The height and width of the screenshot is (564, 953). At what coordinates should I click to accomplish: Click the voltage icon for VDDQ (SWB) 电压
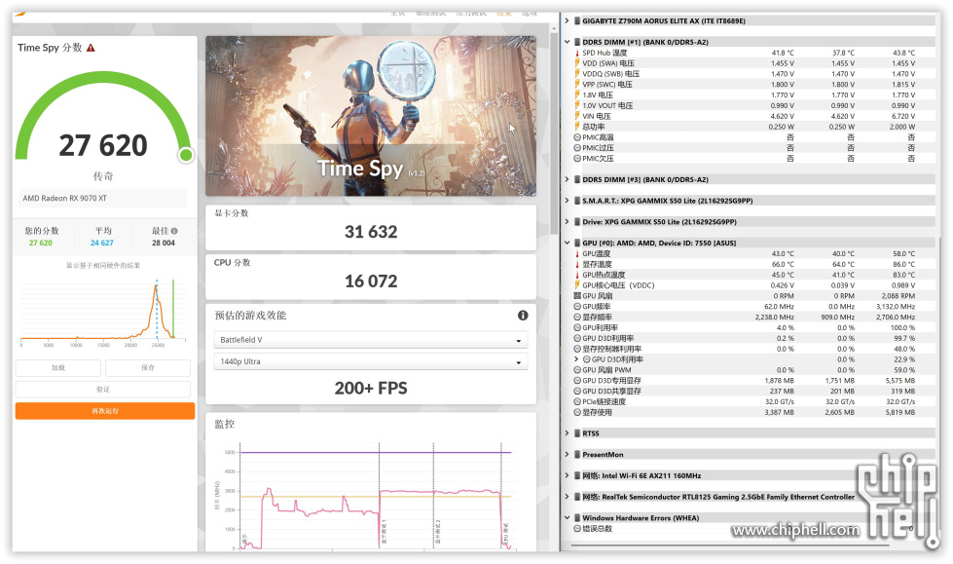coord(577,74)
